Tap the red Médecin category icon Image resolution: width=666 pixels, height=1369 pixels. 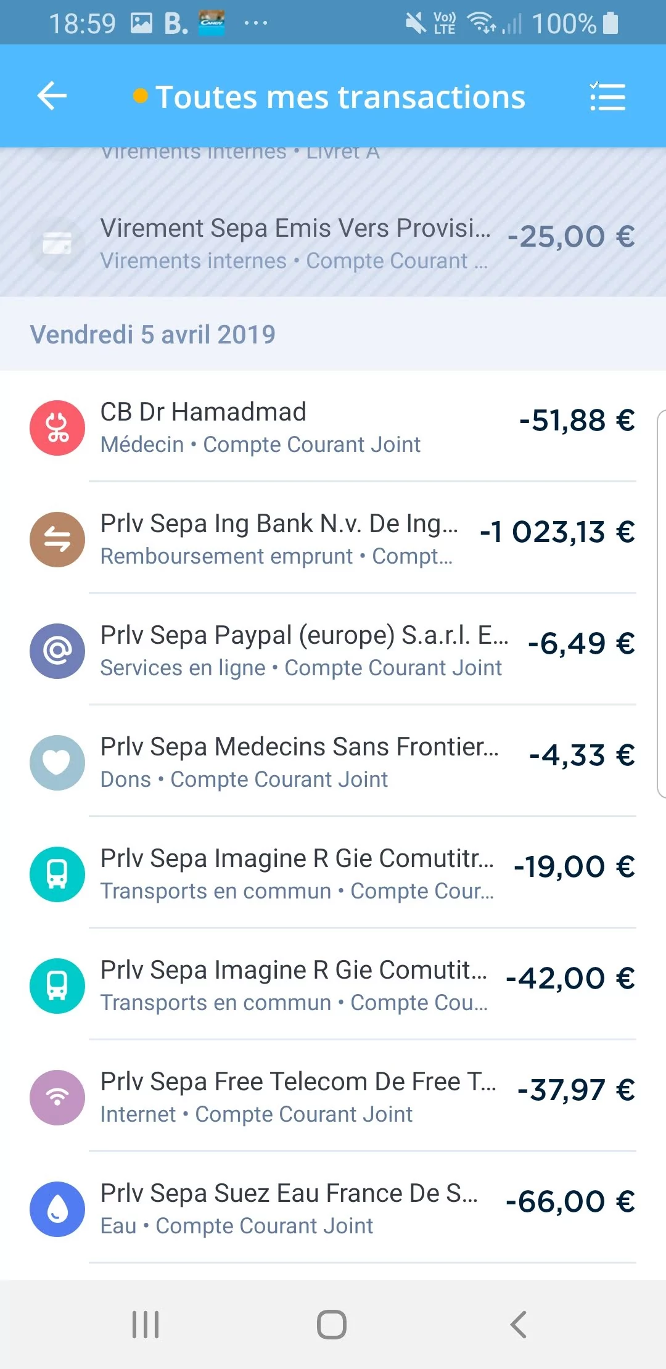(57, 428)
